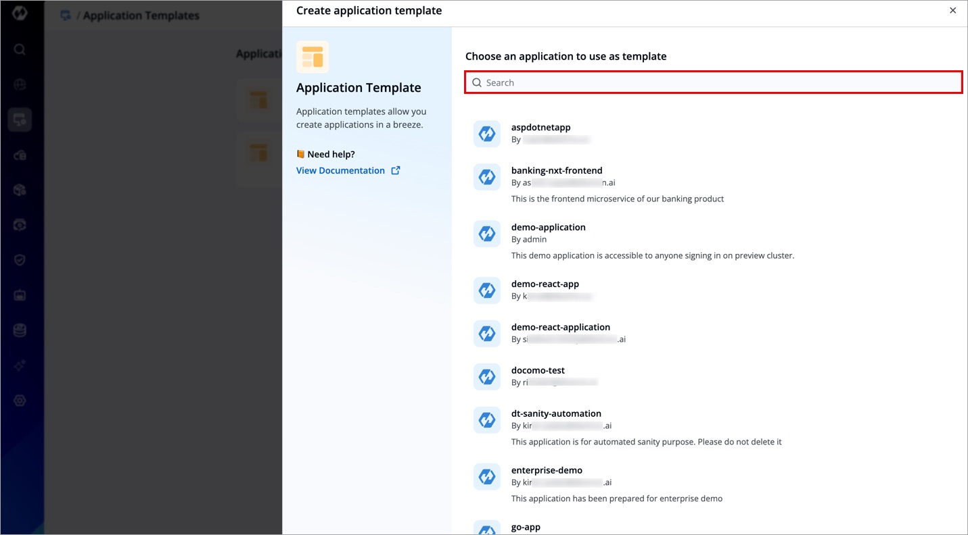
Task: Click the globe icon in left sidebar
Action: point(20,84)
